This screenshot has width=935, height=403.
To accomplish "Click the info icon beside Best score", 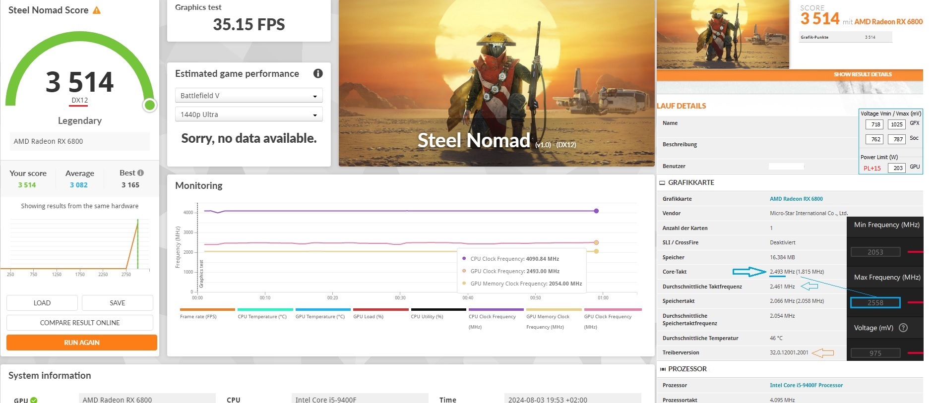I will click(x=141, y=173).
